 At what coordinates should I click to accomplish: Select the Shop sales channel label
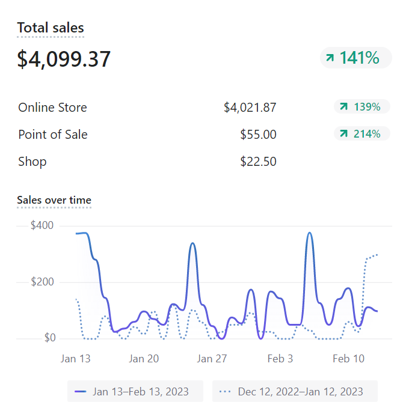(x=32, y=162)
